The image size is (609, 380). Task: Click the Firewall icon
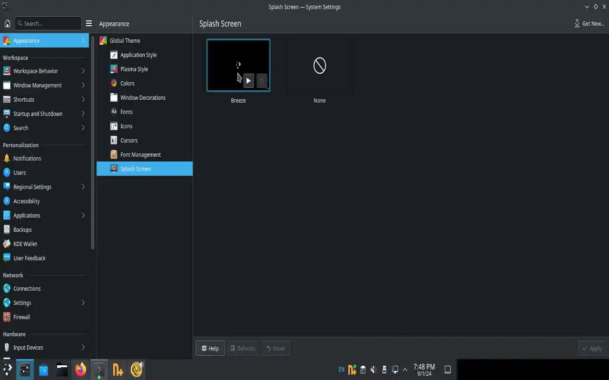[7, 317]
